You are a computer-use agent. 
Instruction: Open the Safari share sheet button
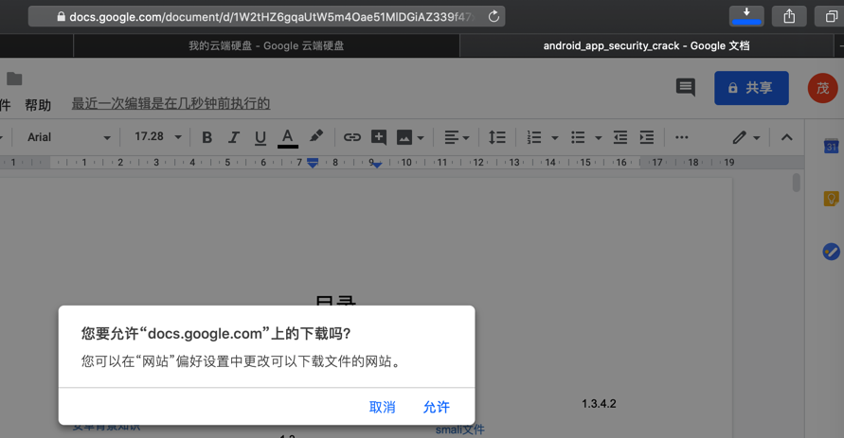(x=789, y=16)
